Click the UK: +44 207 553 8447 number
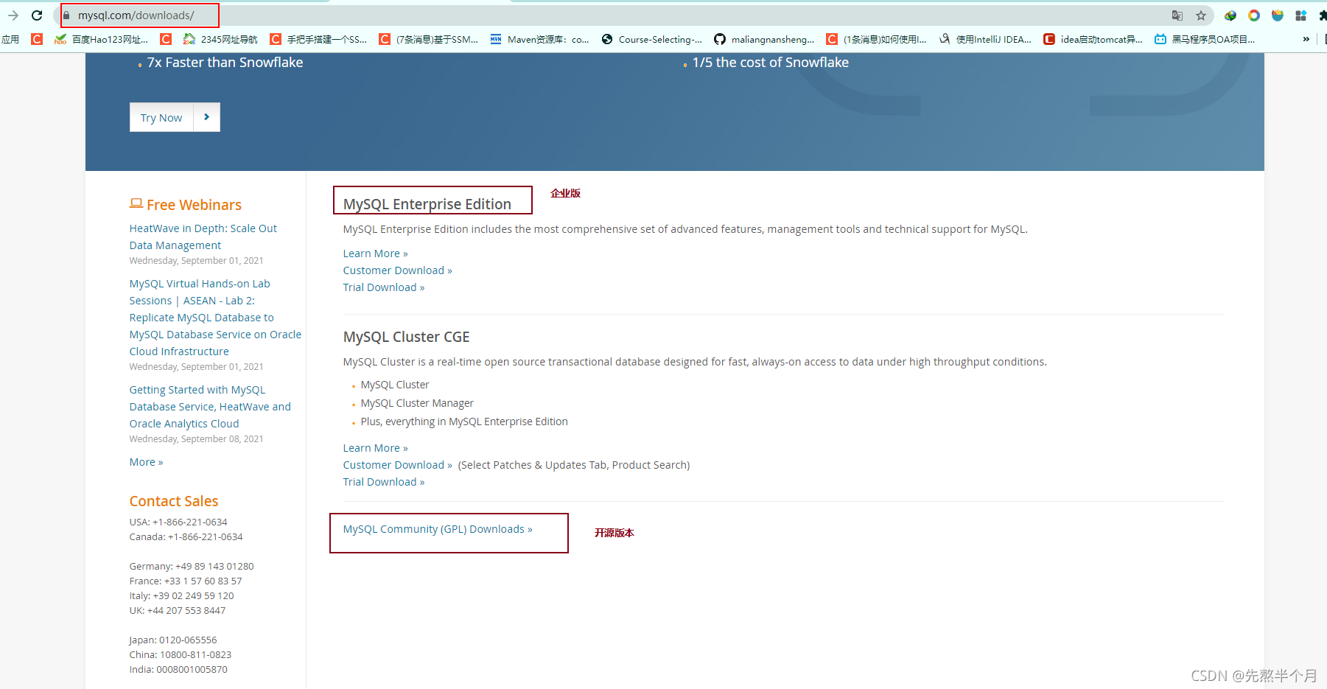 (x=178, y=610)
